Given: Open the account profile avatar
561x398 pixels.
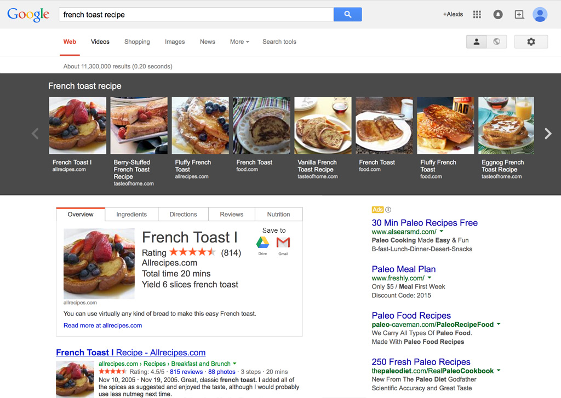Looking at the screenshot, I should pos(540,15).
